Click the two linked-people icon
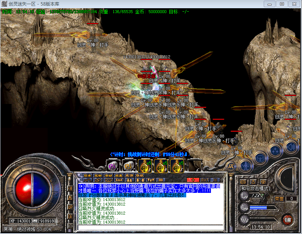Screen dimensions: 302x234 [x=140, y=180]
